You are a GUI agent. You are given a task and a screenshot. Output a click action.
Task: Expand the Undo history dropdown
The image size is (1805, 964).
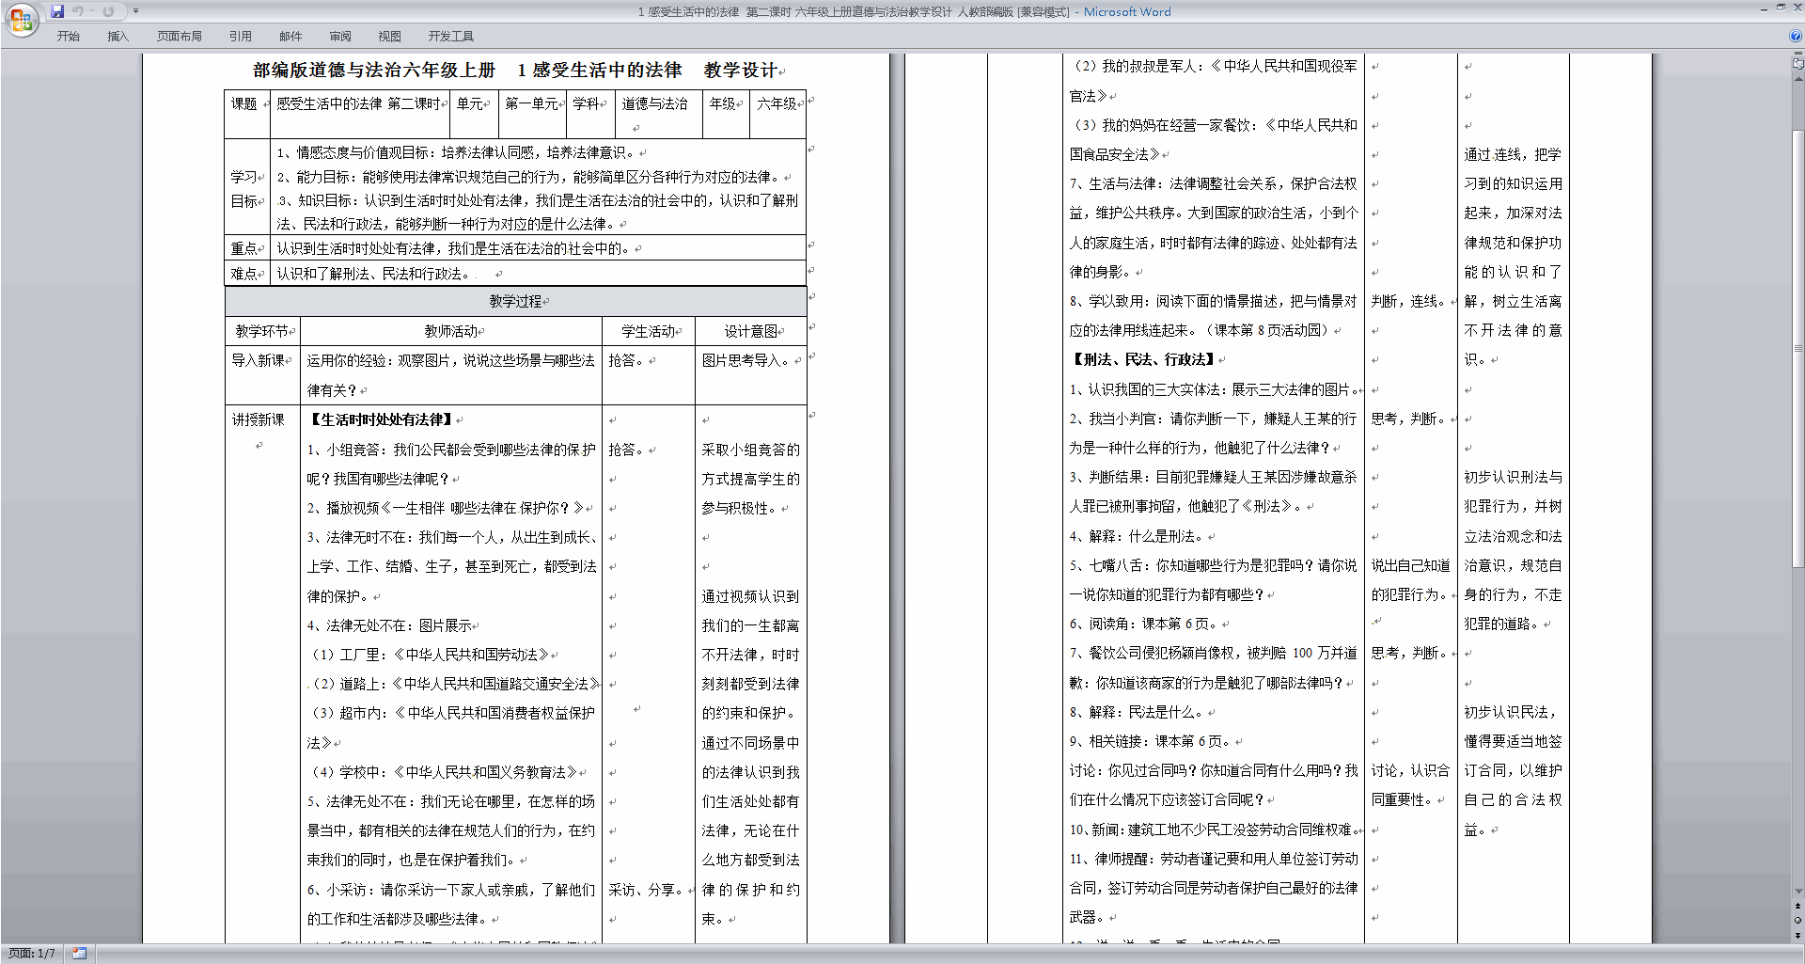91,11
